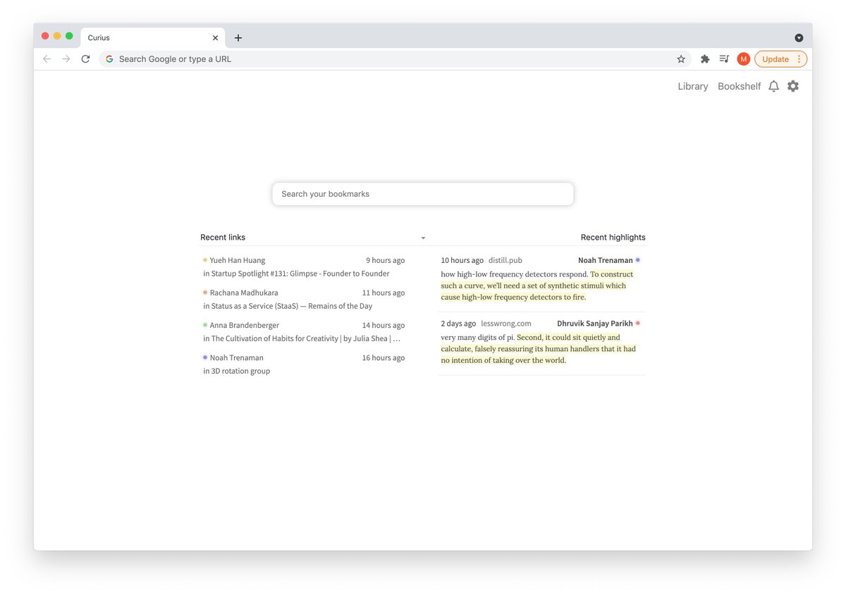Open distill.pub highlight source

point(505,260)
